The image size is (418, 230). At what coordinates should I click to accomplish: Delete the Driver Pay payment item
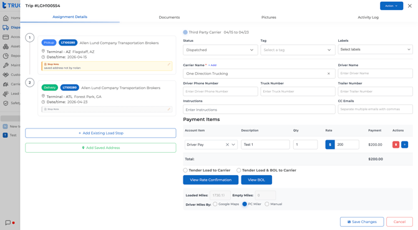[396, 145]
